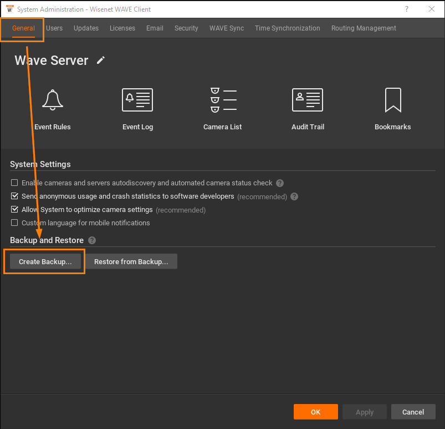
Task: Click the Backup and Restore heading
Action: pos(47,240)
